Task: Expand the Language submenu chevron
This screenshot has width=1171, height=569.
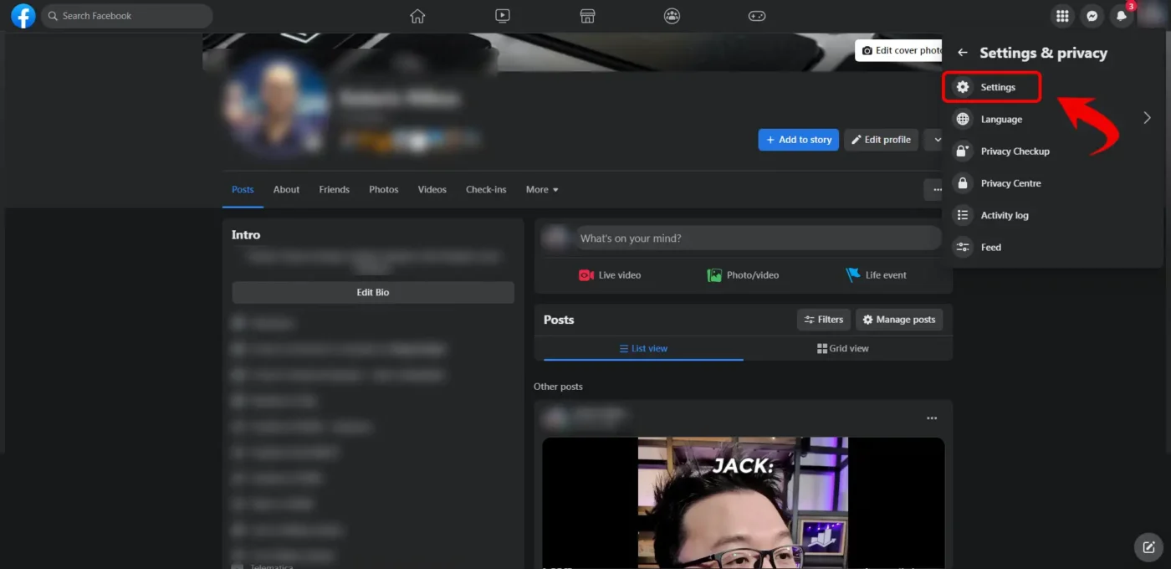Action: [1147, 119]
